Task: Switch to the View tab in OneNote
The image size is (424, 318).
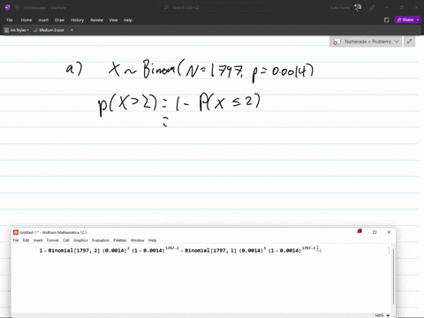Action: [x=113, y=20]
